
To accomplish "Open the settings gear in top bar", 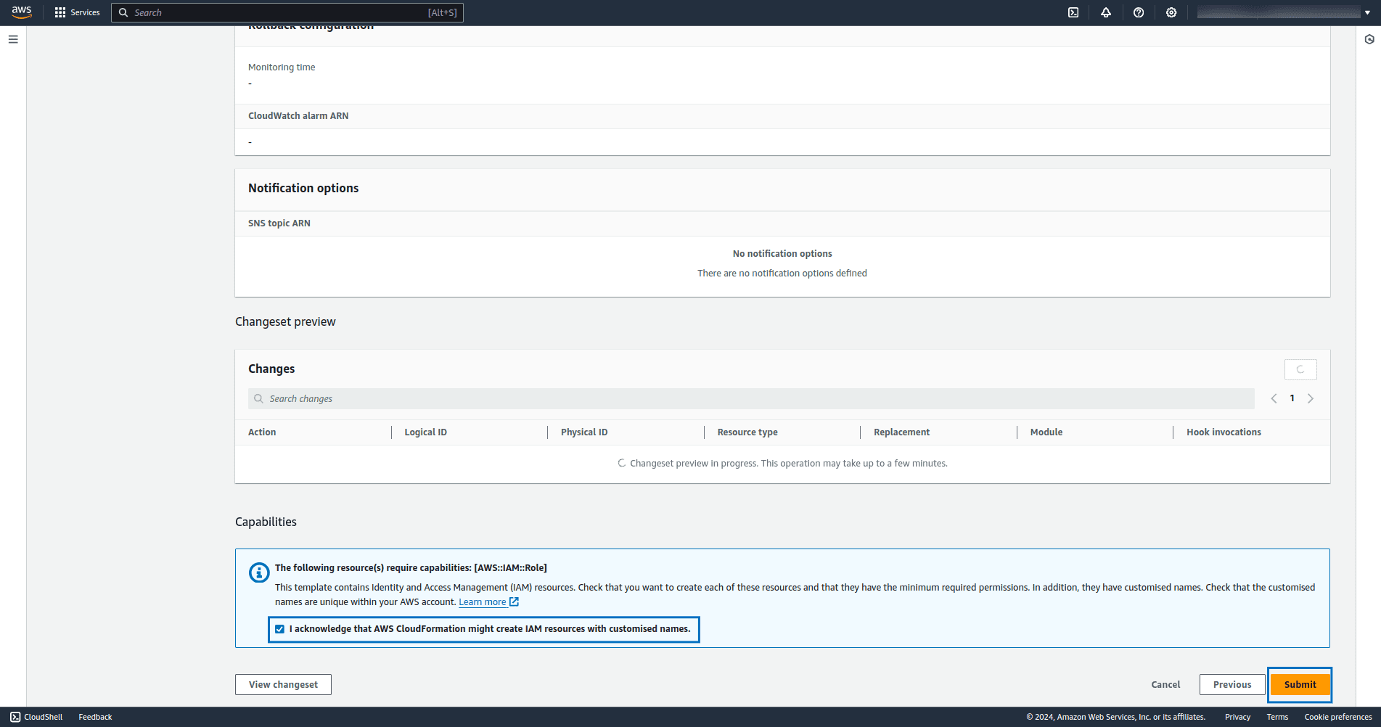I will click(1171, 12).
